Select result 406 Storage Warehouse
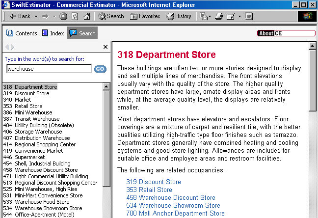 click(x=33, y=132)
